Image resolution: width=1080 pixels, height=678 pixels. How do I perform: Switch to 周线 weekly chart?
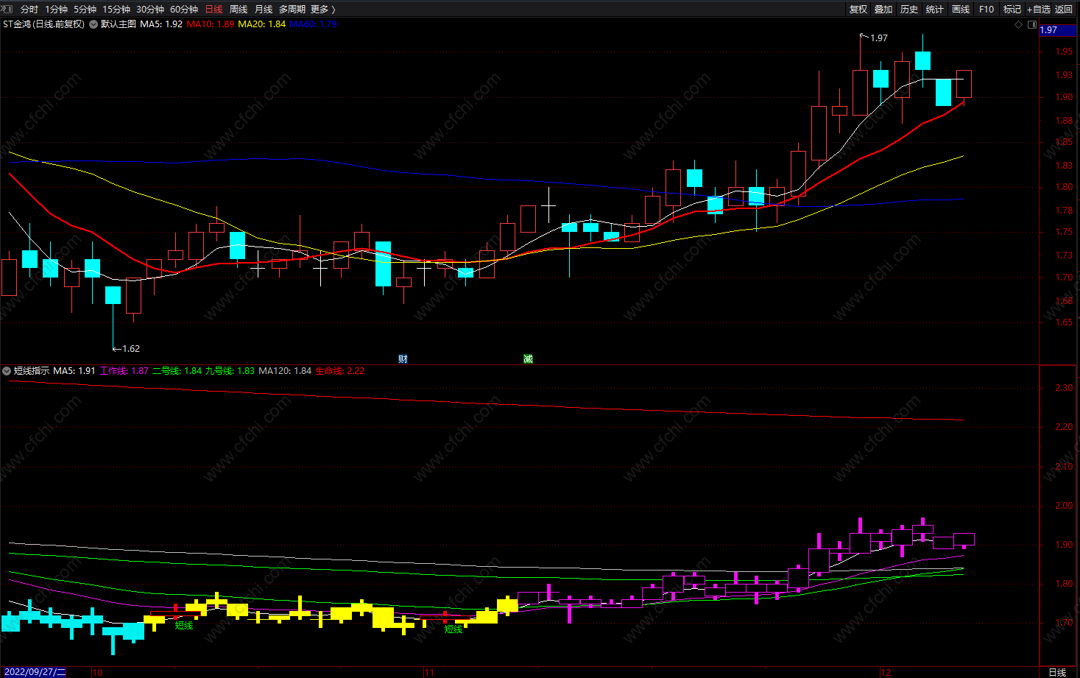[x=239, y=10]
